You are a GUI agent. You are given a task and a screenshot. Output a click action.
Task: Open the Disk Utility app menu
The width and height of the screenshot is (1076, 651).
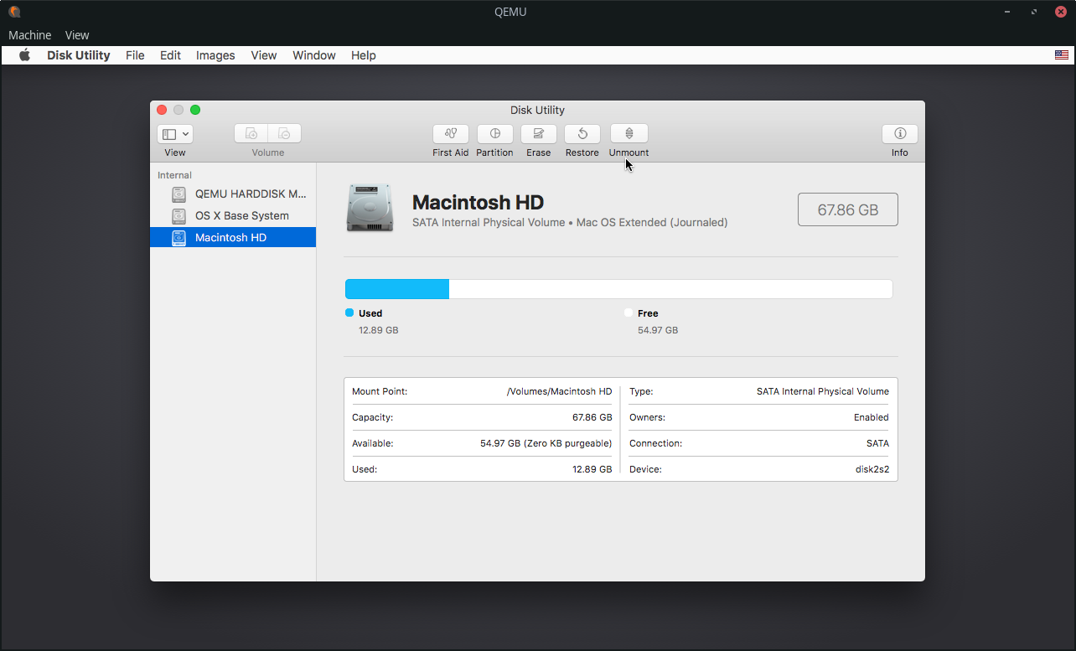tap(79, 55)
